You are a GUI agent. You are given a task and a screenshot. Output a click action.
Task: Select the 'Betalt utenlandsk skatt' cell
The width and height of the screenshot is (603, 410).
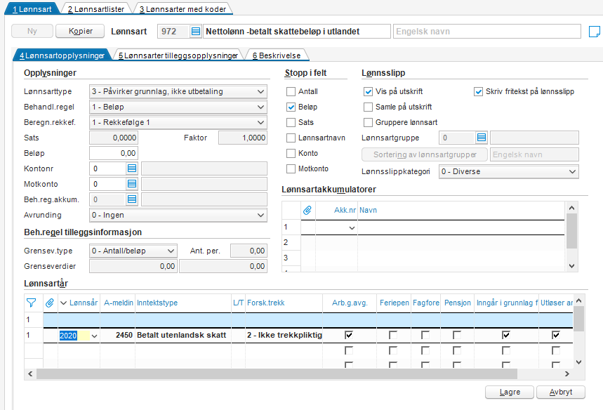(182, 335)
